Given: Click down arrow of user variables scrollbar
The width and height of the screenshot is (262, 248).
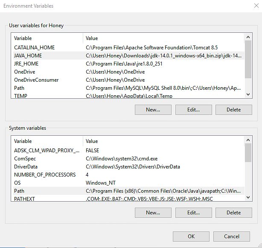Looking at the screenshot, I should pos(248,94).
